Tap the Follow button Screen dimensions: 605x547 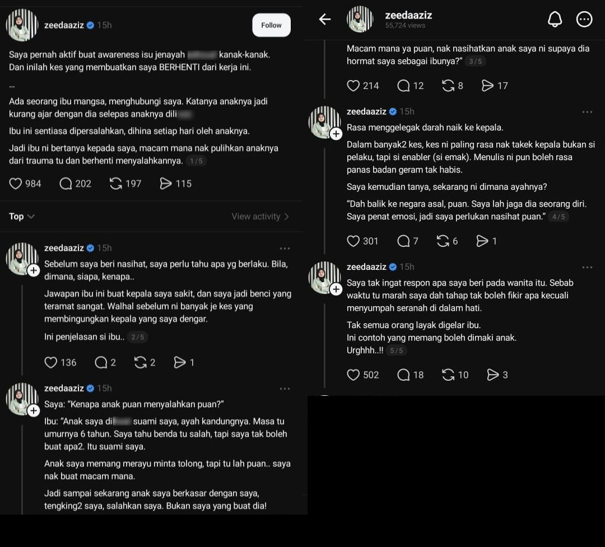(271, 25)
